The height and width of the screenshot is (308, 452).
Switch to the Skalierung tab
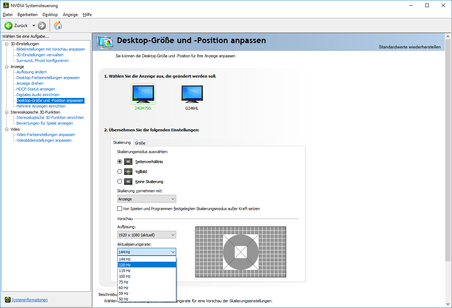pos(122,142)
